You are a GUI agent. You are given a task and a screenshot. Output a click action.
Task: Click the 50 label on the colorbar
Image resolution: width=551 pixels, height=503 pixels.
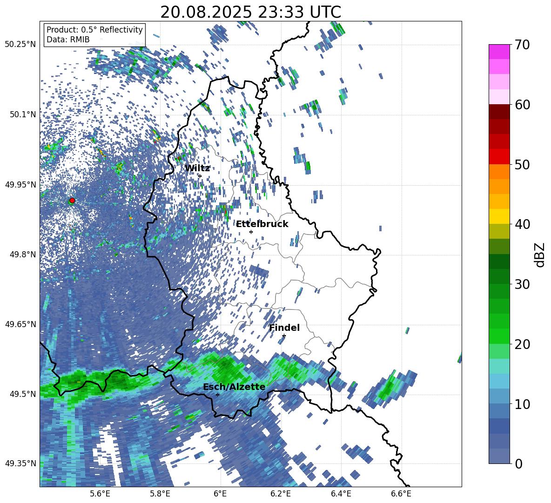pyautogui.click(x=522, y=164)
